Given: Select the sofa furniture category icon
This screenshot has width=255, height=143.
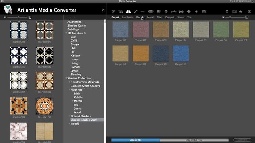Looking at the screenshot, I should click(151, 12).
